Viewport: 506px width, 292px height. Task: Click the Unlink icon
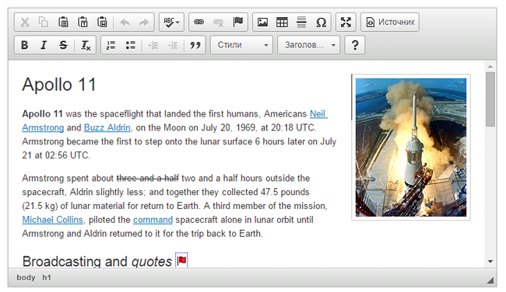pos(218,23)
